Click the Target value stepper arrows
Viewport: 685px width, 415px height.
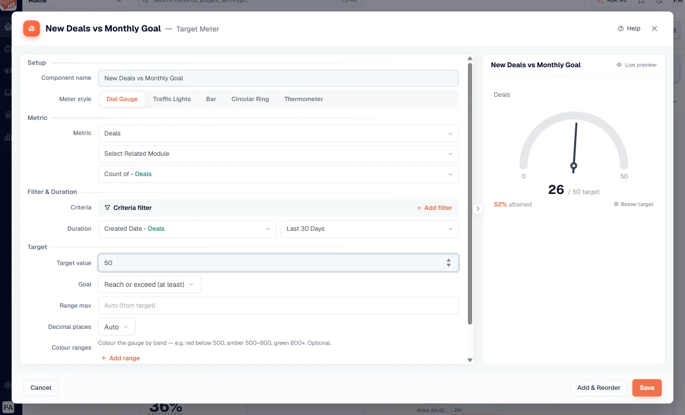(x=448, y=263)
